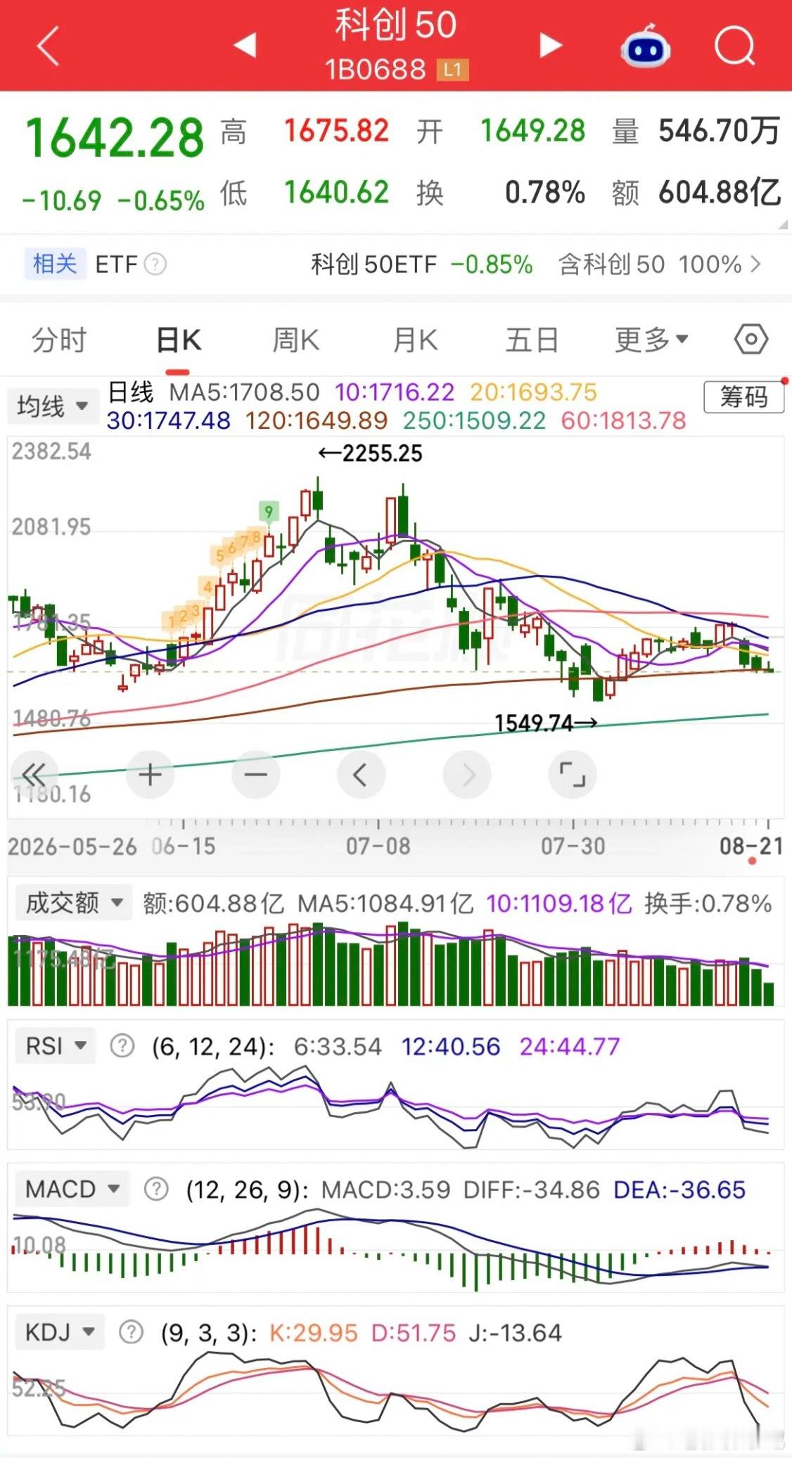Shift chart left with single chevron
Image resolution: width=792 pixels, height=1458 pixels.
pos(361,775)
